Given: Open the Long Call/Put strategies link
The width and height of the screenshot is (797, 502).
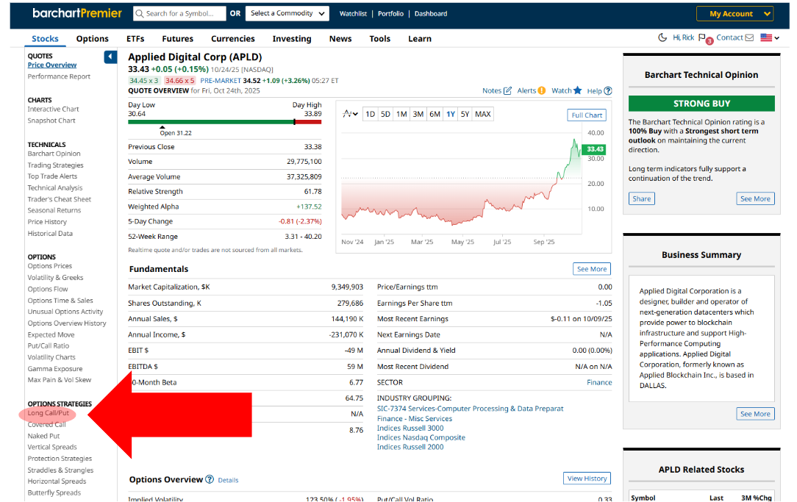Looking at the screenshot, I should [x=49, y=413].
